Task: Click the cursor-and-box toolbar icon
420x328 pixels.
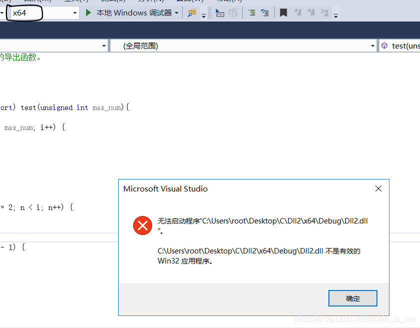Action: tap(220, 12)
